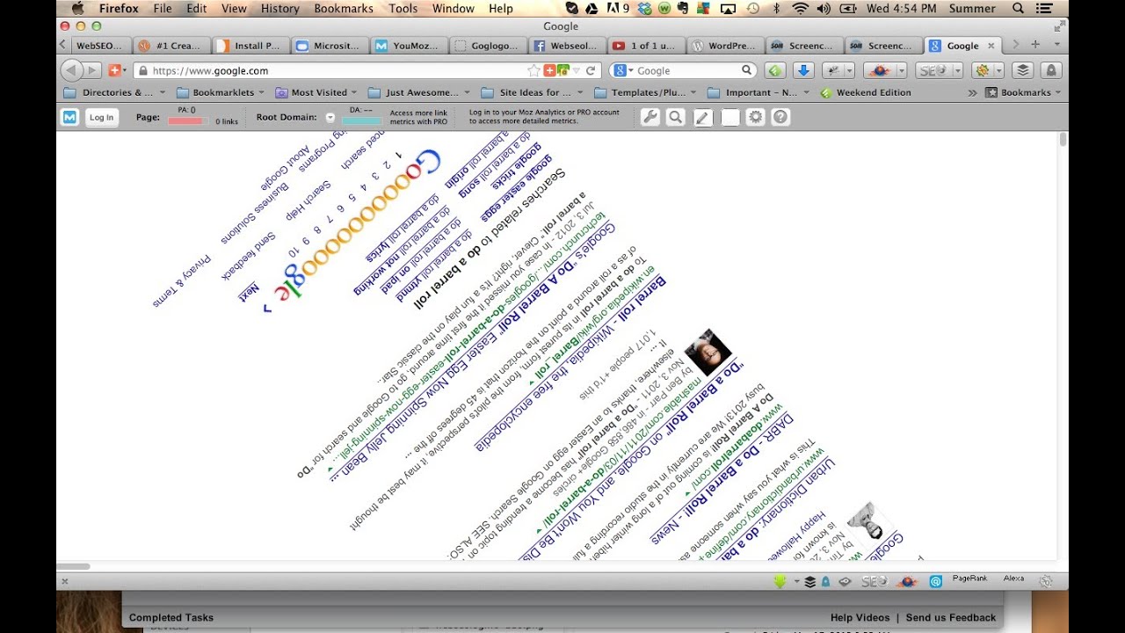Expand Root Domain dropdown in MozBar
The image size is (1125, 633).
(x=330, y=117)
